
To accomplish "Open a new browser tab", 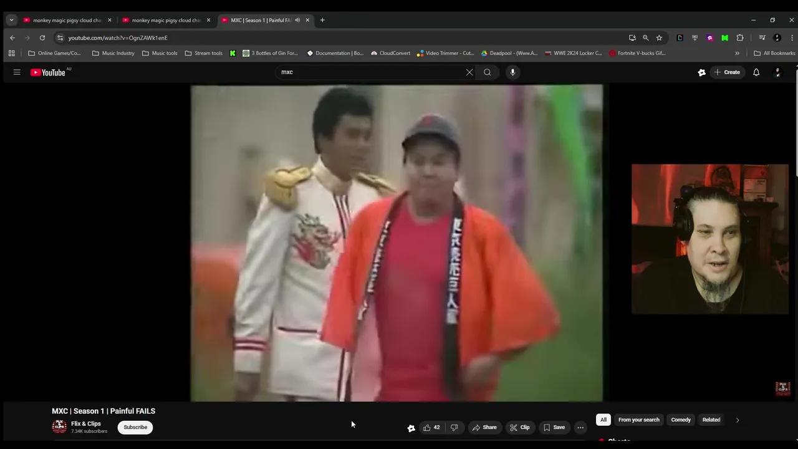I will pos(322,20).
